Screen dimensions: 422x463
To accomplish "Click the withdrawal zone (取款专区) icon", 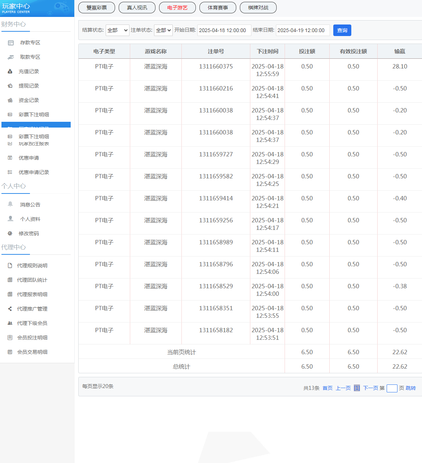I will click(11, 57).
